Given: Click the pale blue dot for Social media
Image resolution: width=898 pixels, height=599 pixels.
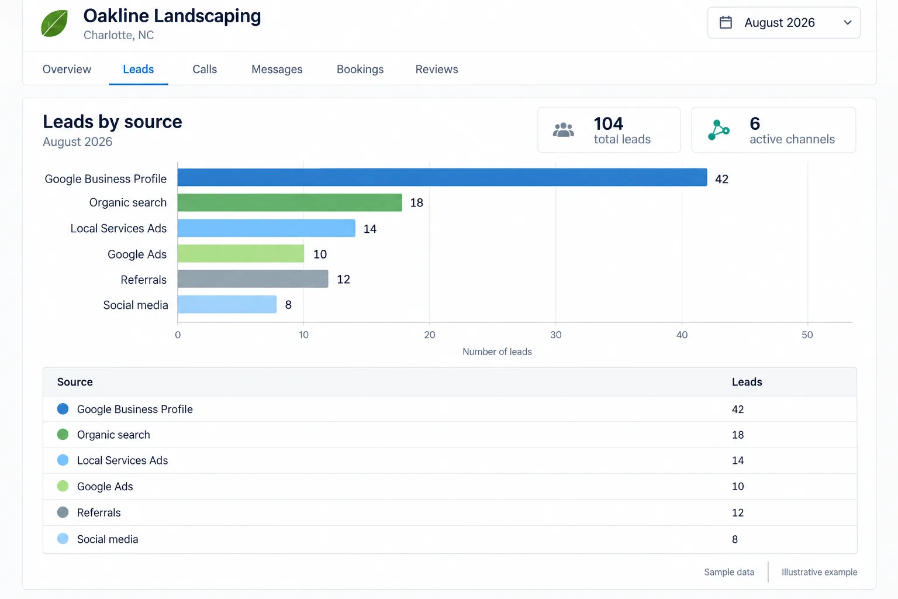Looking at the screenshot, I should tap(63, 539).
